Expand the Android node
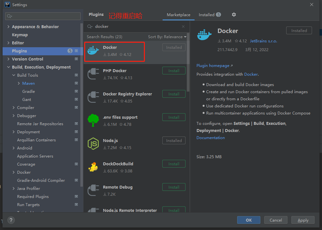This screenshot has width=322, height=230. [x=14, y=148]
